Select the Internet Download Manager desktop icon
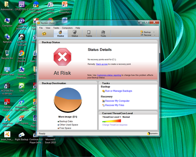Viewport: 196px width, 157px height. pos(22,72)
